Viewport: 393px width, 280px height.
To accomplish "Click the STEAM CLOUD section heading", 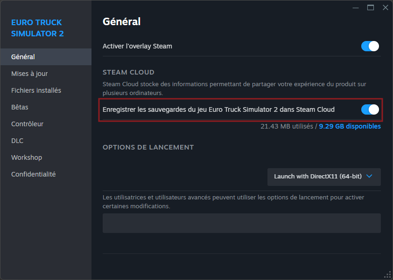I will [128, 72].
